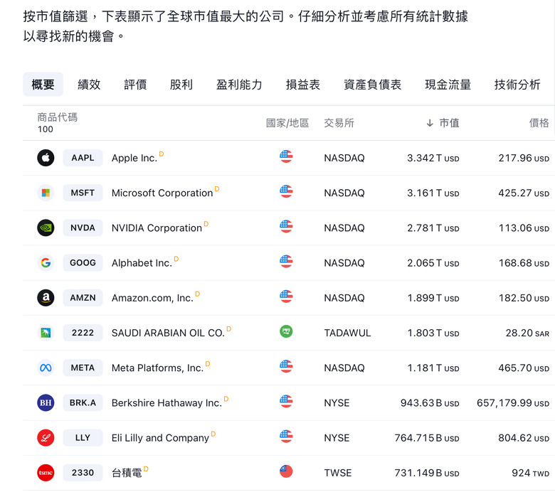Click the Google logo in the Alphabet row
Viewport: 555px width, 492px height.
coord(46,263)
